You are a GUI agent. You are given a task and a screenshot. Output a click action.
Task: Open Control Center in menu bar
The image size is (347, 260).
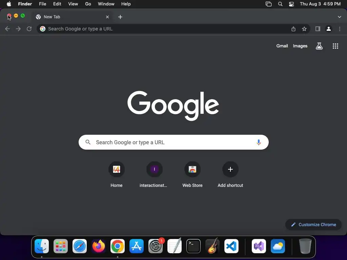tap(291, 4)
